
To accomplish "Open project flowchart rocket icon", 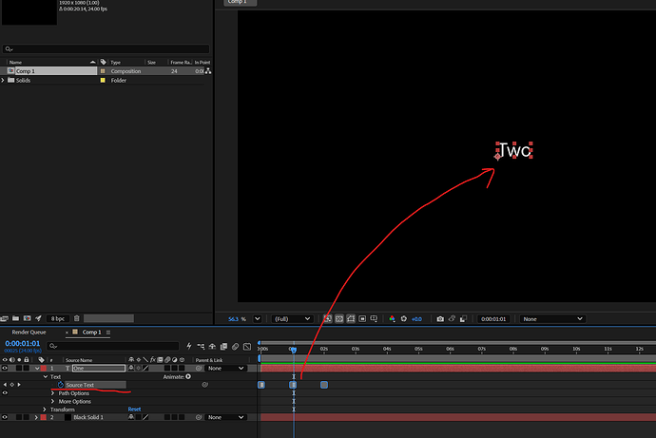I will [38, 318].
